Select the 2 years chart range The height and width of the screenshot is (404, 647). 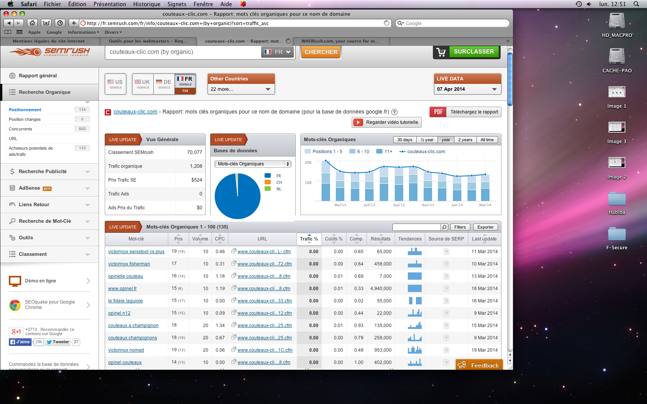[x=465, y=140]
